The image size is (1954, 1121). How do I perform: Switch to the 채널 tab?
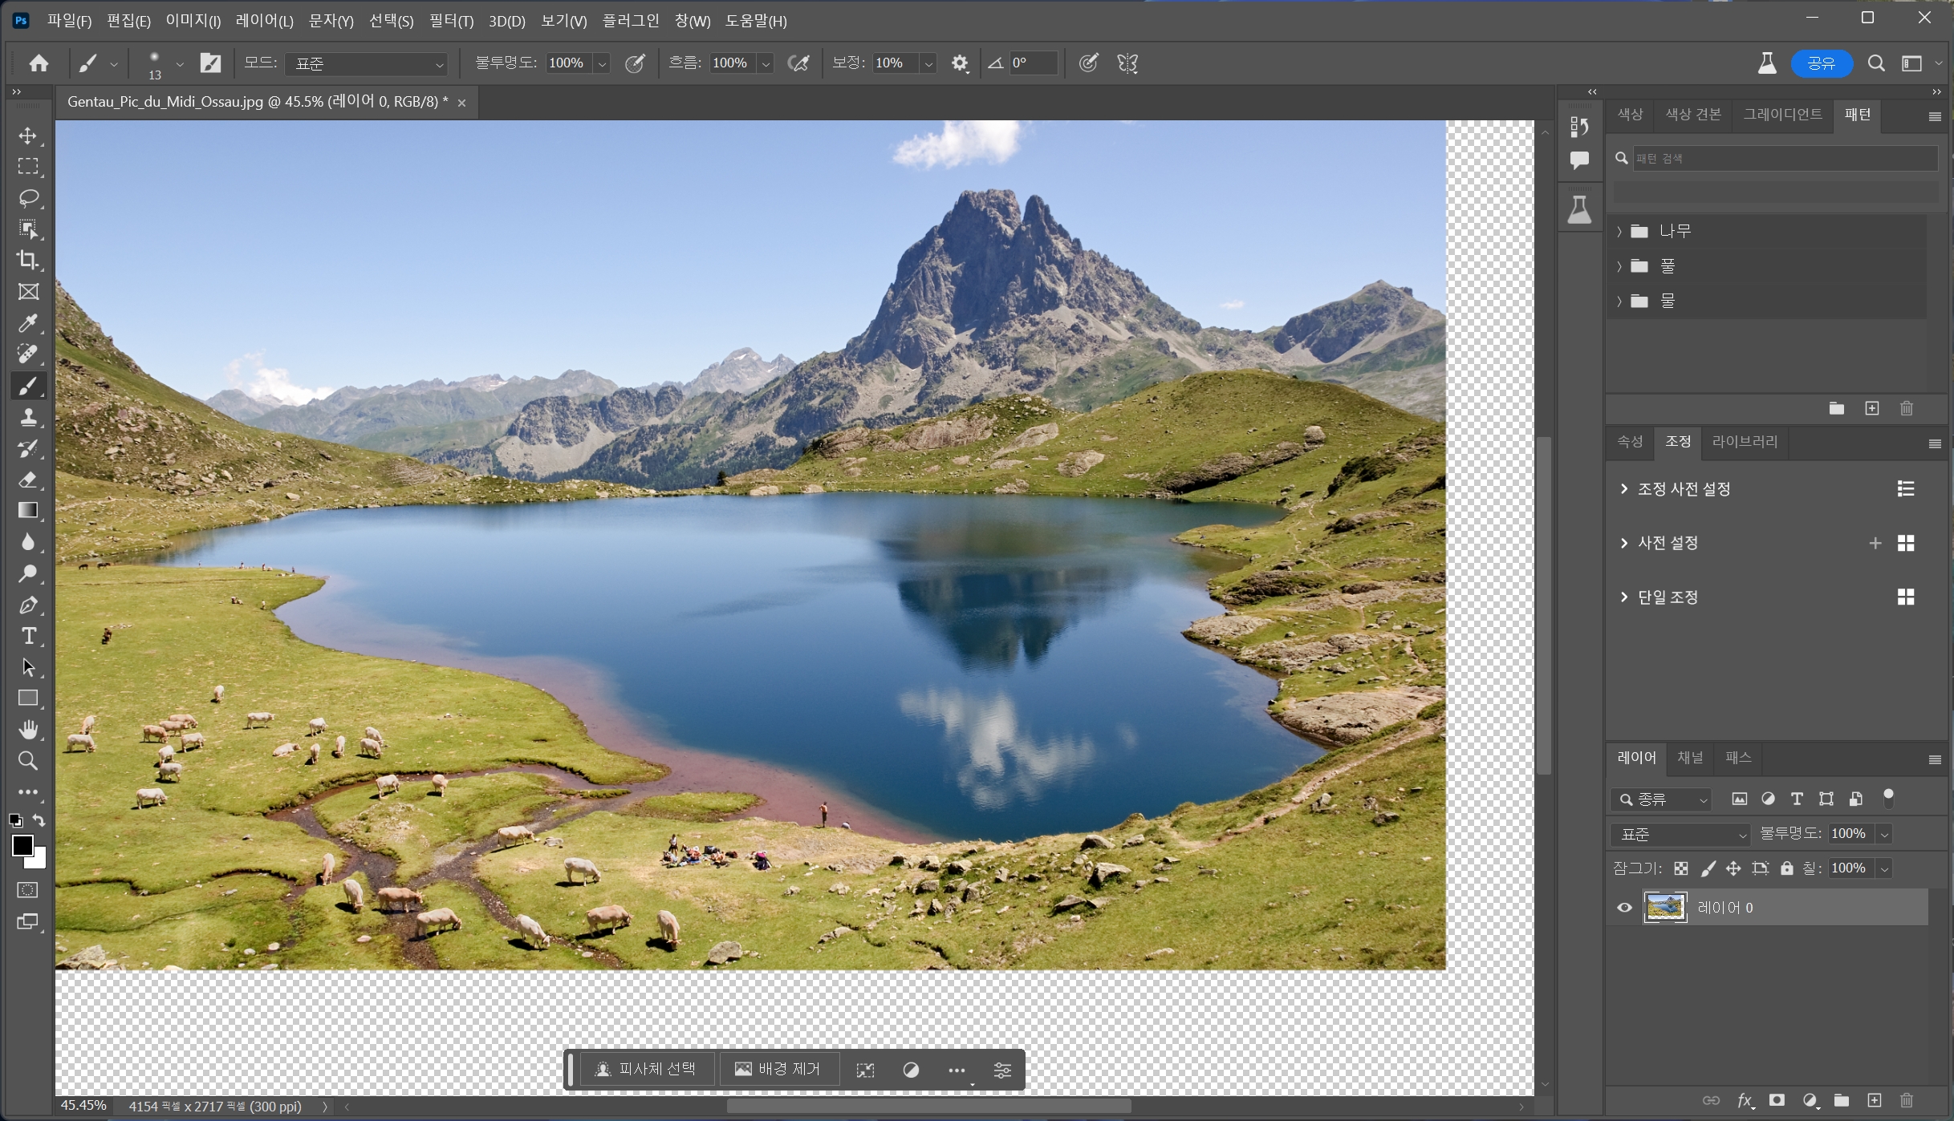pos(1690,758)
